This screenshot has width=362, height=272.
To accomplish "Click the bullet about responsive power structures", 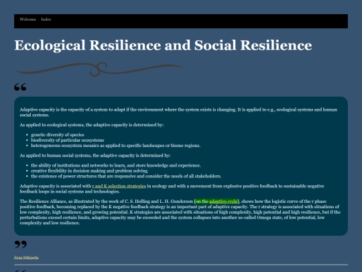I will [126, 176].
